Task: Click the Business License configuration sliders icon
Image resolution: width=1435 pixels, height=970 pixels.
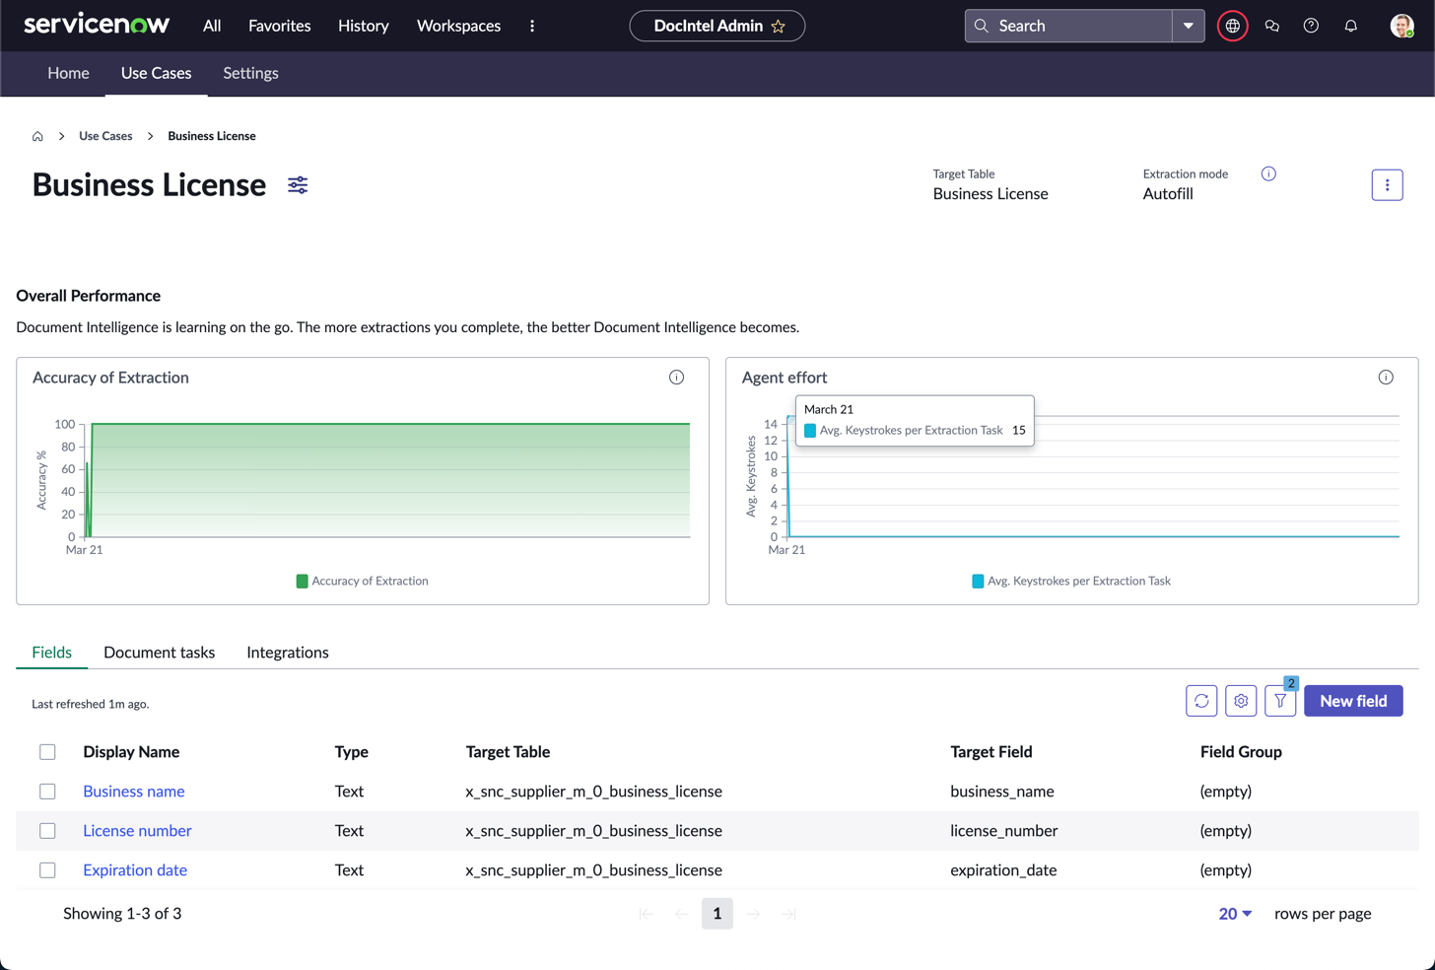Action: pos(298,185)
